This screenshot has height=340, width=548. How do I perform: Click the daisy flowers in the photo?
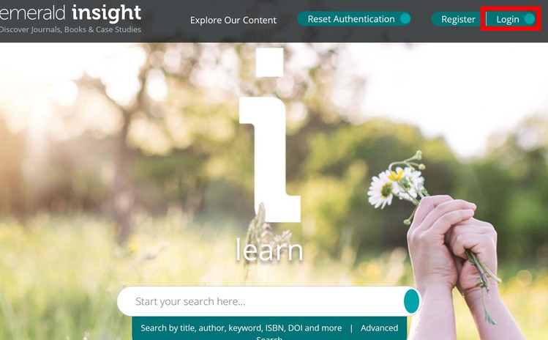[x=397, y=184]
